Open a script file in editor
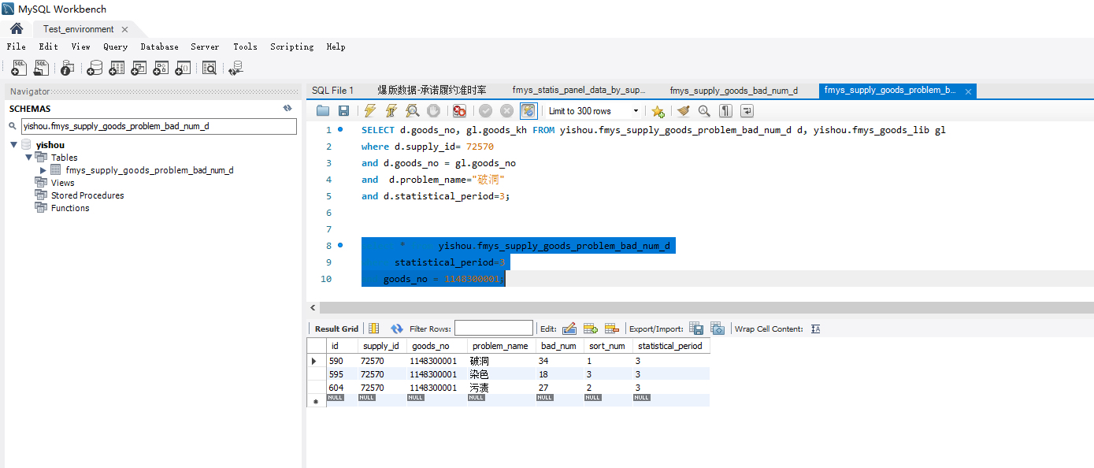The image size is (1094, 468). (x=323, y=111)
